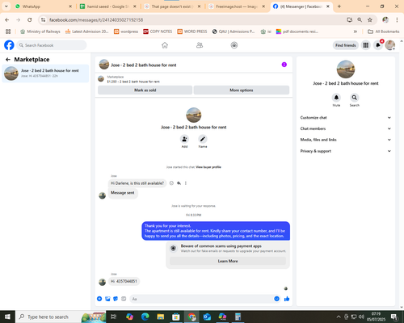Select Jose conversation in Marketplace list

point(45,73)
